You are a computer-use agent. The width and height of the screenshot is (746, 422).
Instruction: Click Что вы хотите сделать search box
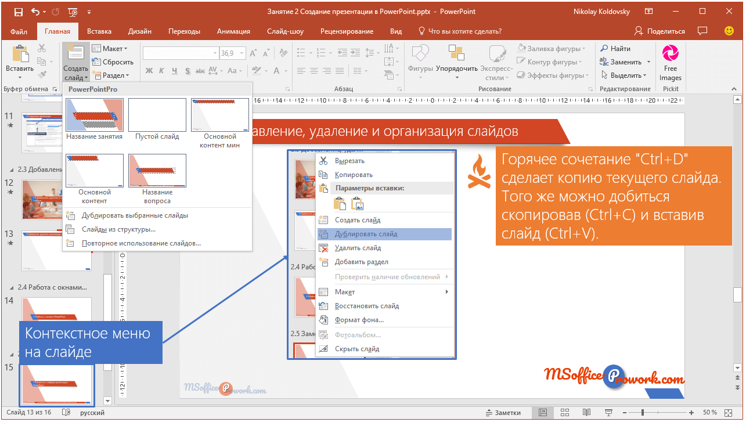pos(459,31)
